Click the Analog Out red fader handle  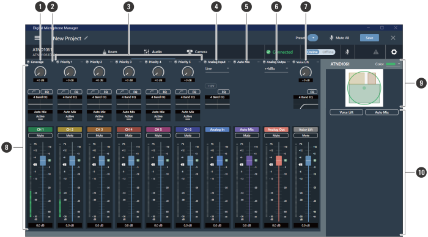pyautogui.click(x=279, y=161)
